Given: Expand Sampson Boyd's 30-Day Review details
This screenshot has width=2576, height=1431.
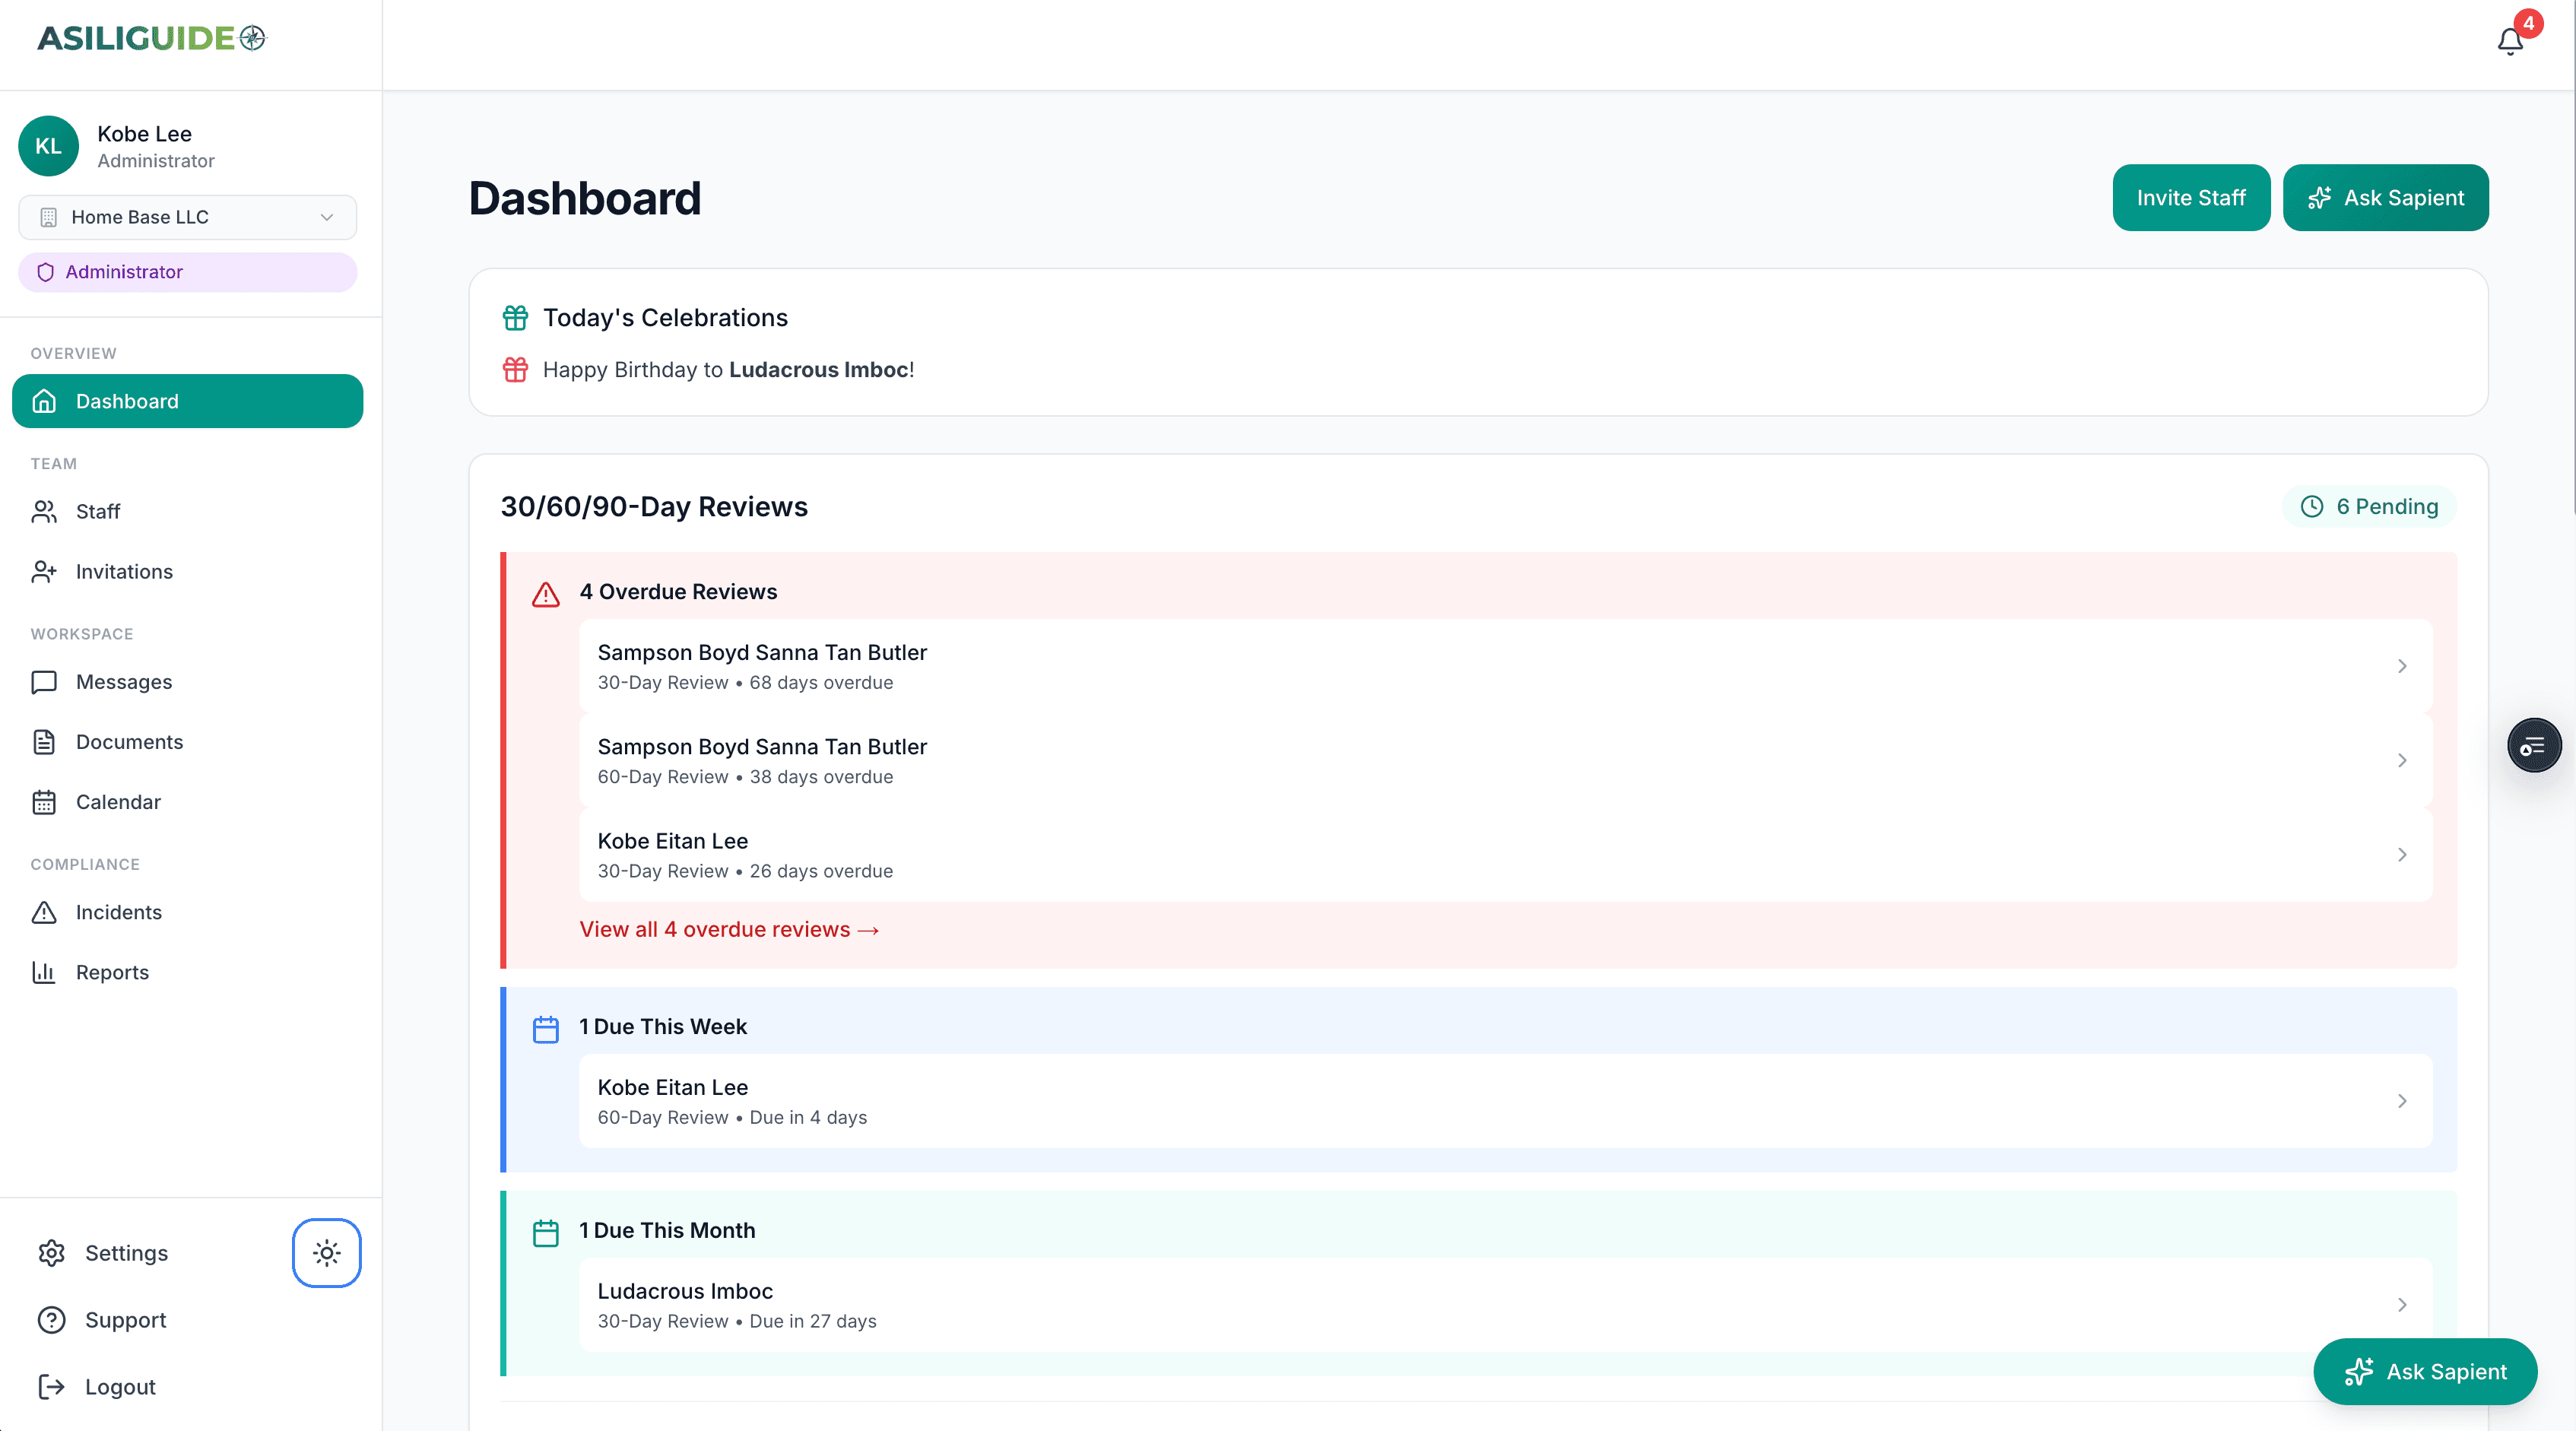Looking at the screenshot, I should point(2403,666).
